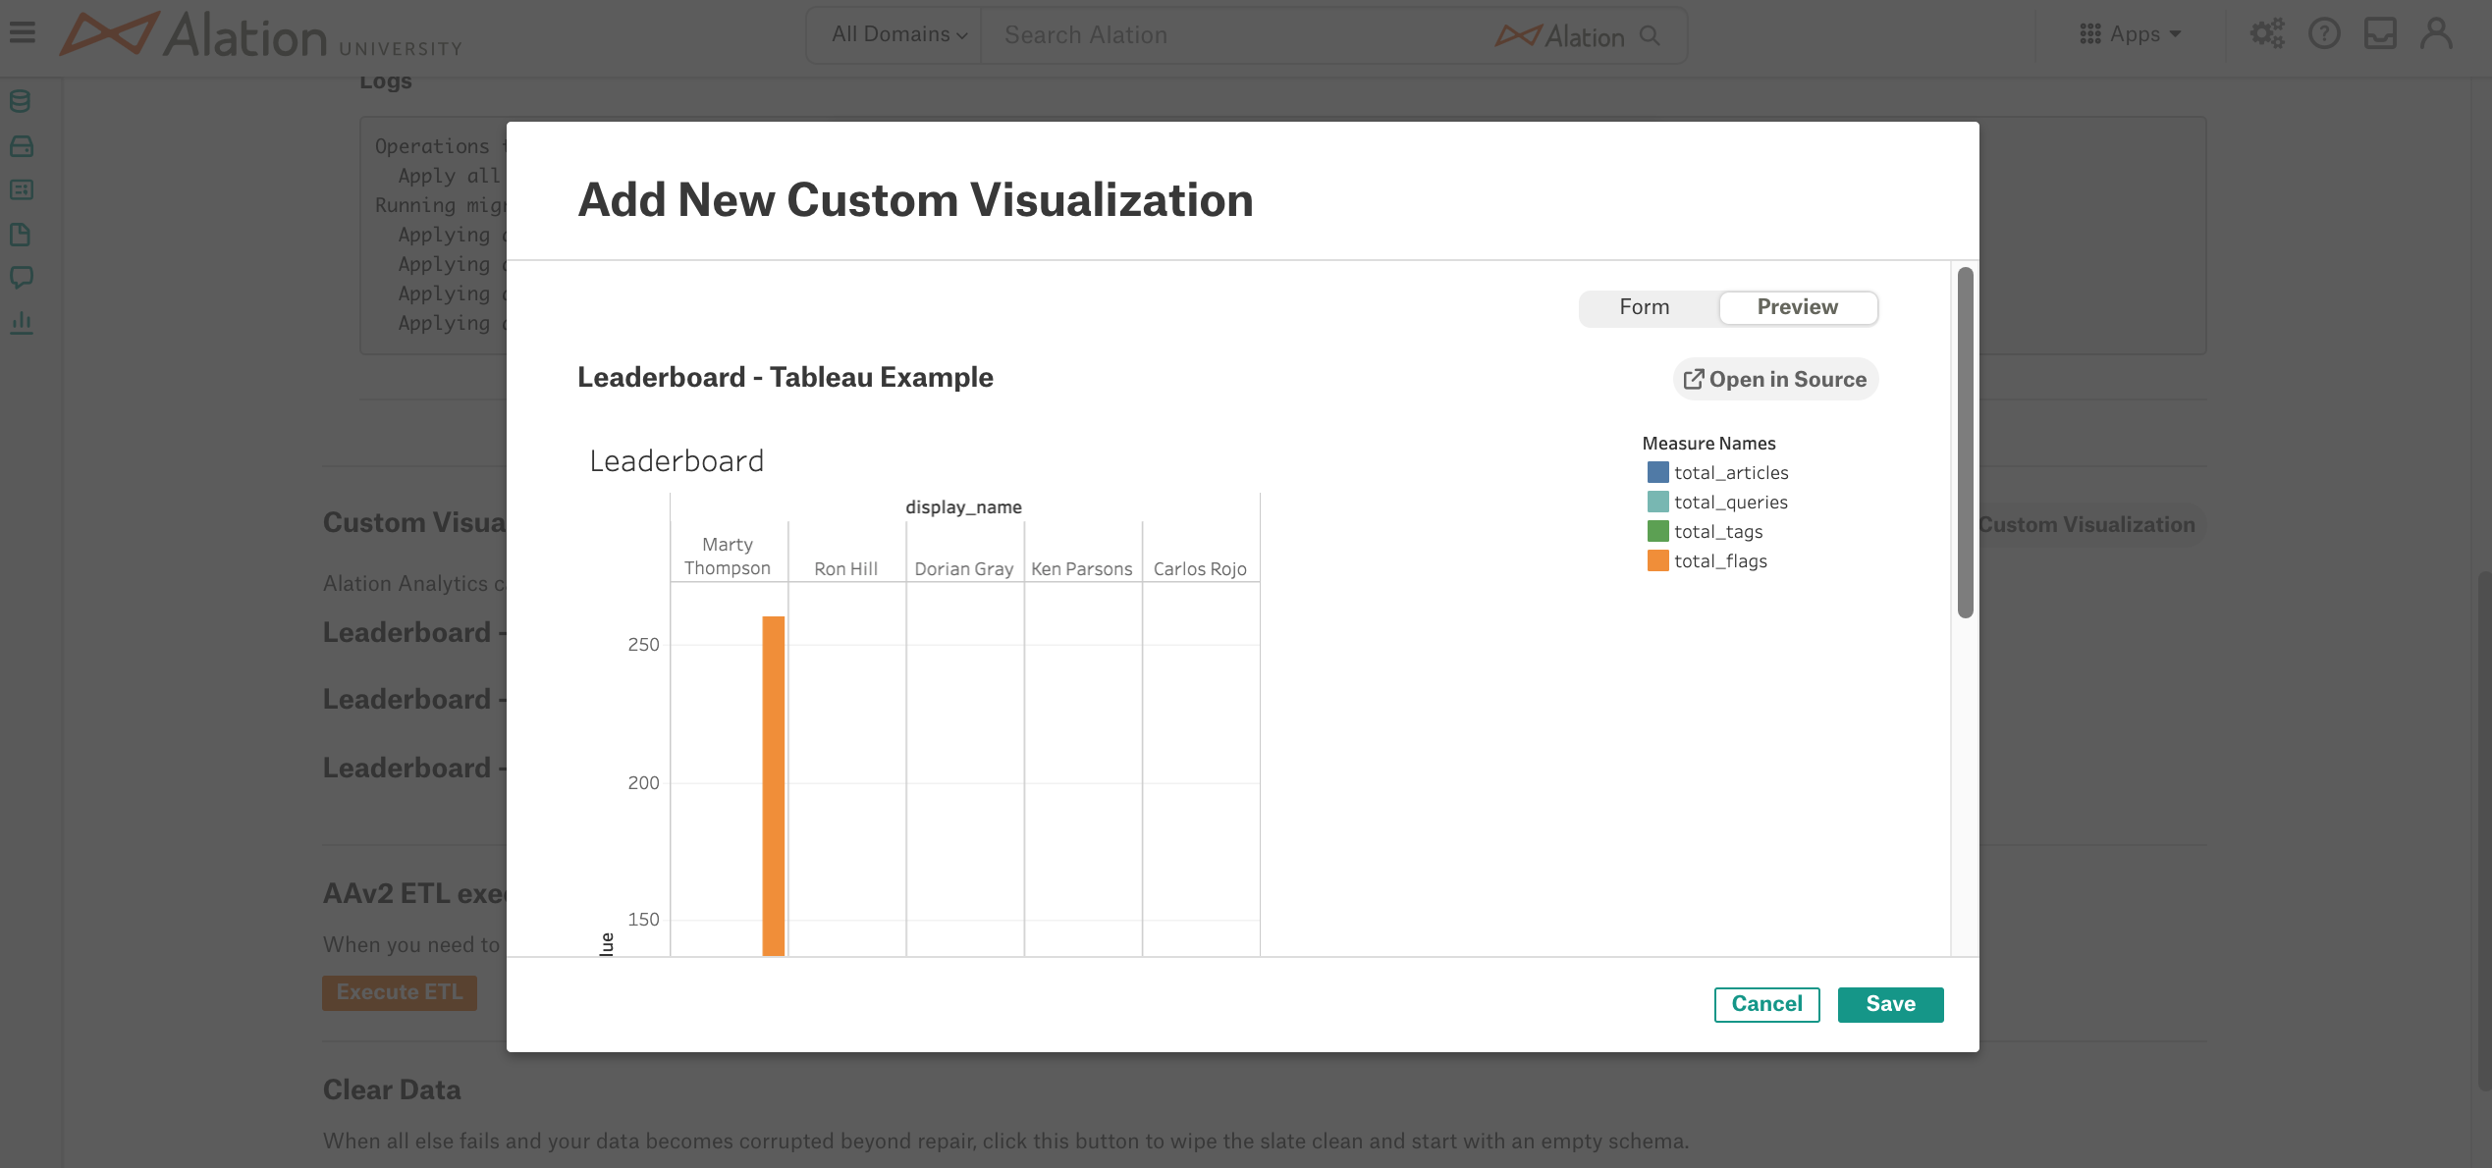Switch to the Preview tab
This screenshot has width=2492, height=1168.
(1798, 307)
